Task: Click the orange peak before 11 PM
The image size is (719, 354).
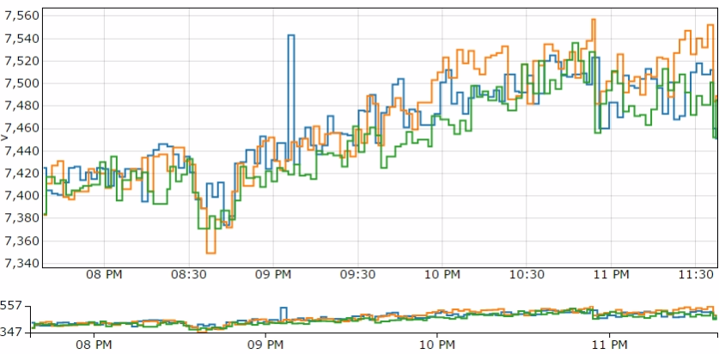Action: tap(594, 19)
